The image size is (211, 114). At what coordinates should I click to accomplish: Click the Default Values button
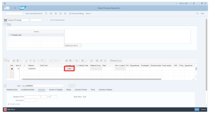click(x=116, y=61)
